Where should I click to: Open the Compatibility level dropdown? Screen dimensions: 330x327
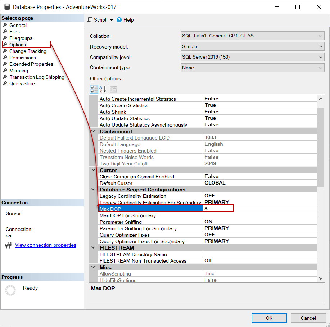(x=321, y=57)
